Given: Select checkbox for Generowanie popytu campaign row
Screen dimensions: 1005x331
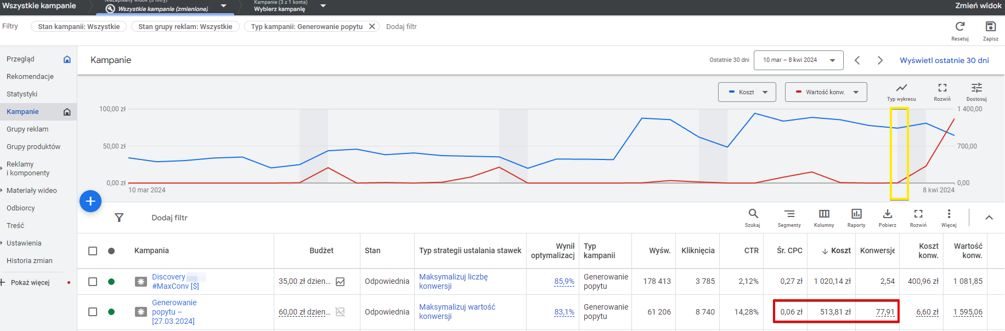Looking at the screenshot, I should [x=93, y=312].
